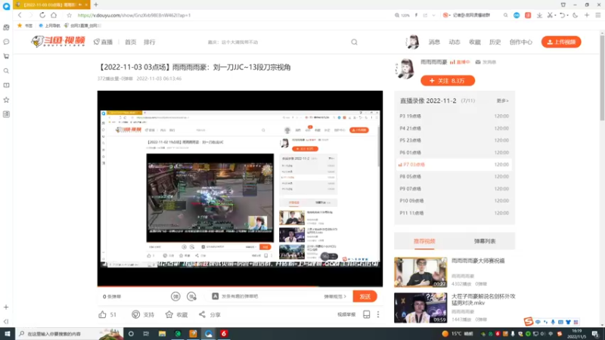Click the browser back arrow
The width and height of the screenshot is (605, 340).
coord(20,15)
